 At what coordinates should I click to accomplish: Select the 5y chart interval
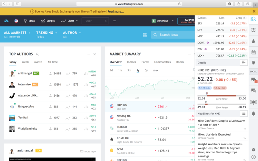pos(146,70)
